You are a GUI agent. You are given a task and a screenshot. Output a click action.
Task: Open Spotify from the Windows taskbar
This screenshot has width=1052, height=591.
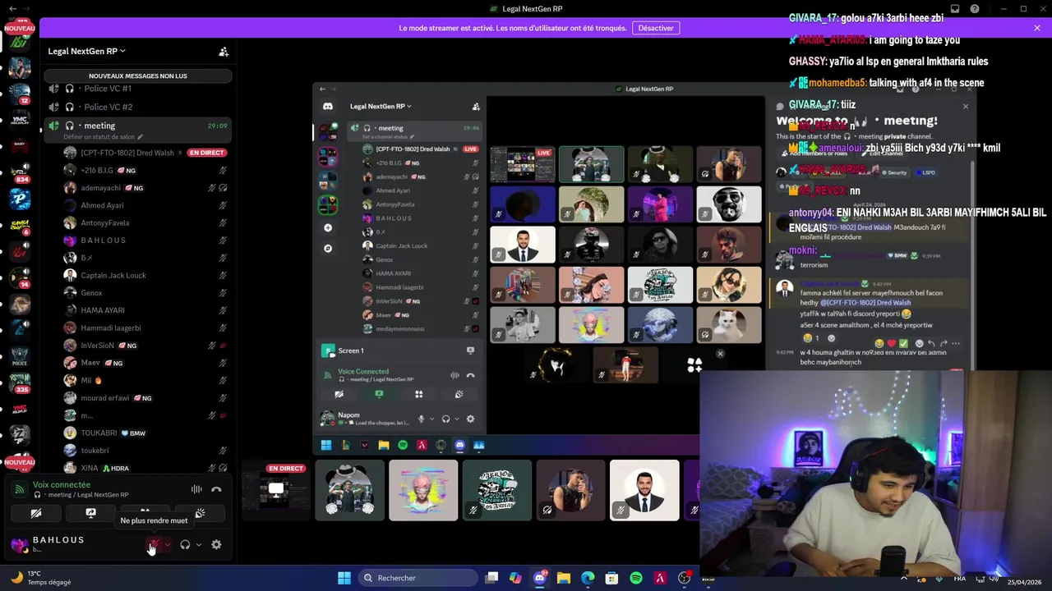636,578
